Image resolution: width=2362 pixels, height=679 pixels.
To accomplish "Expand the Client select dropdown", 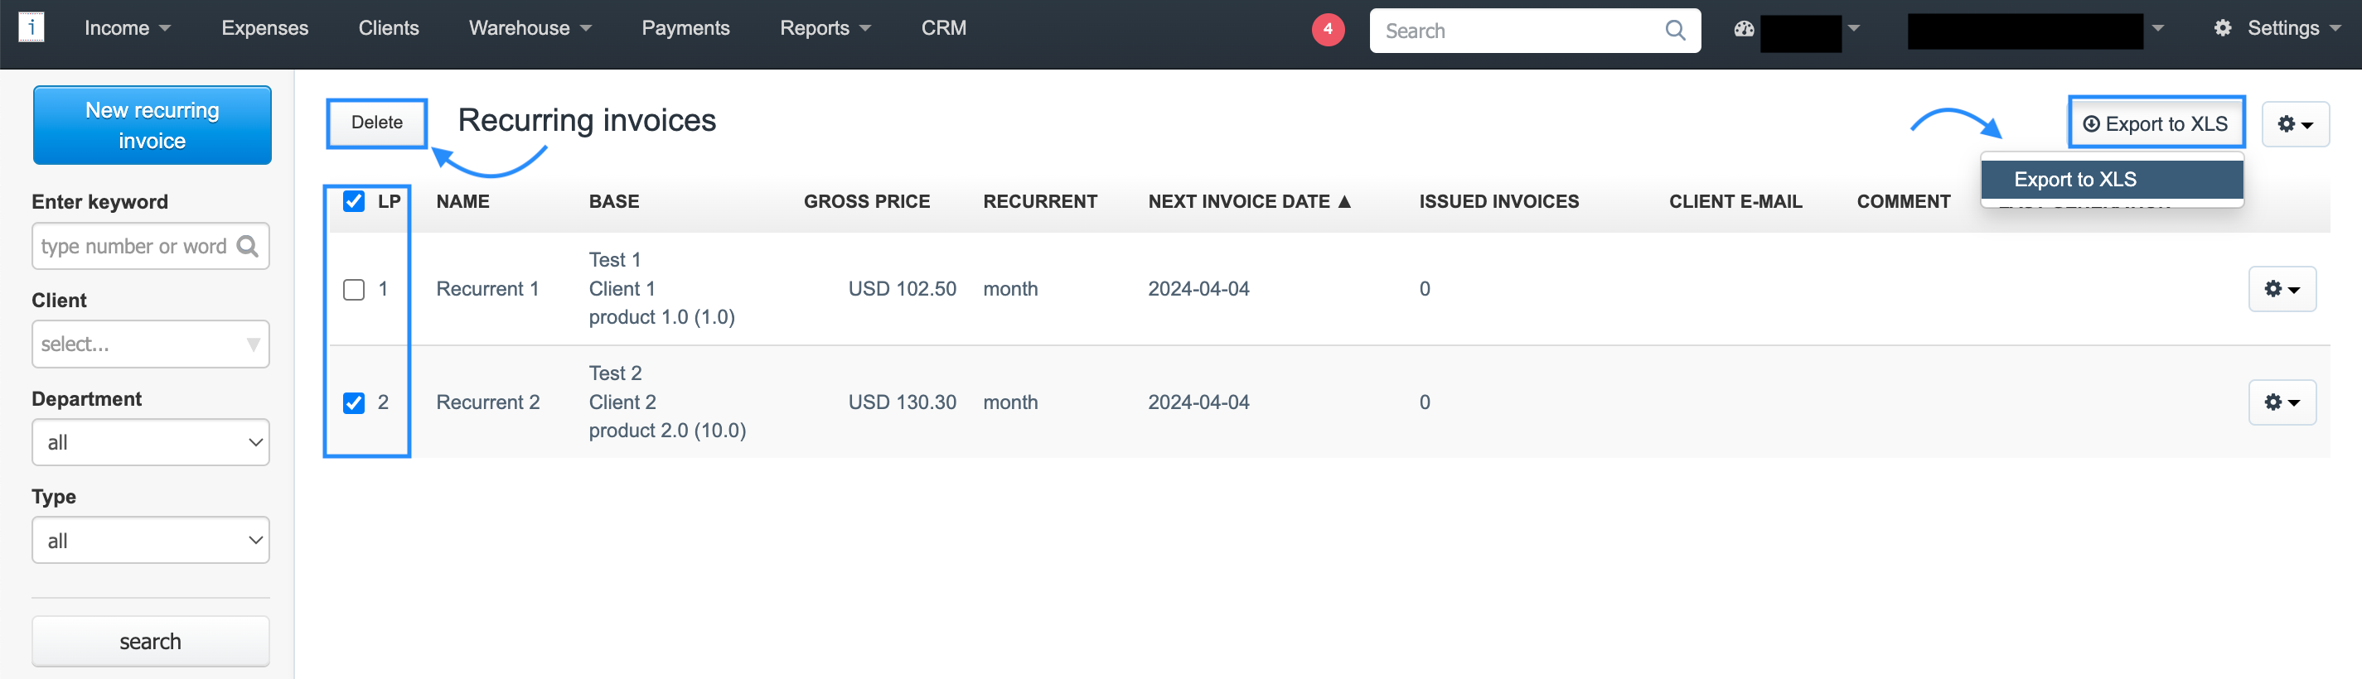I will coord(150,344).
